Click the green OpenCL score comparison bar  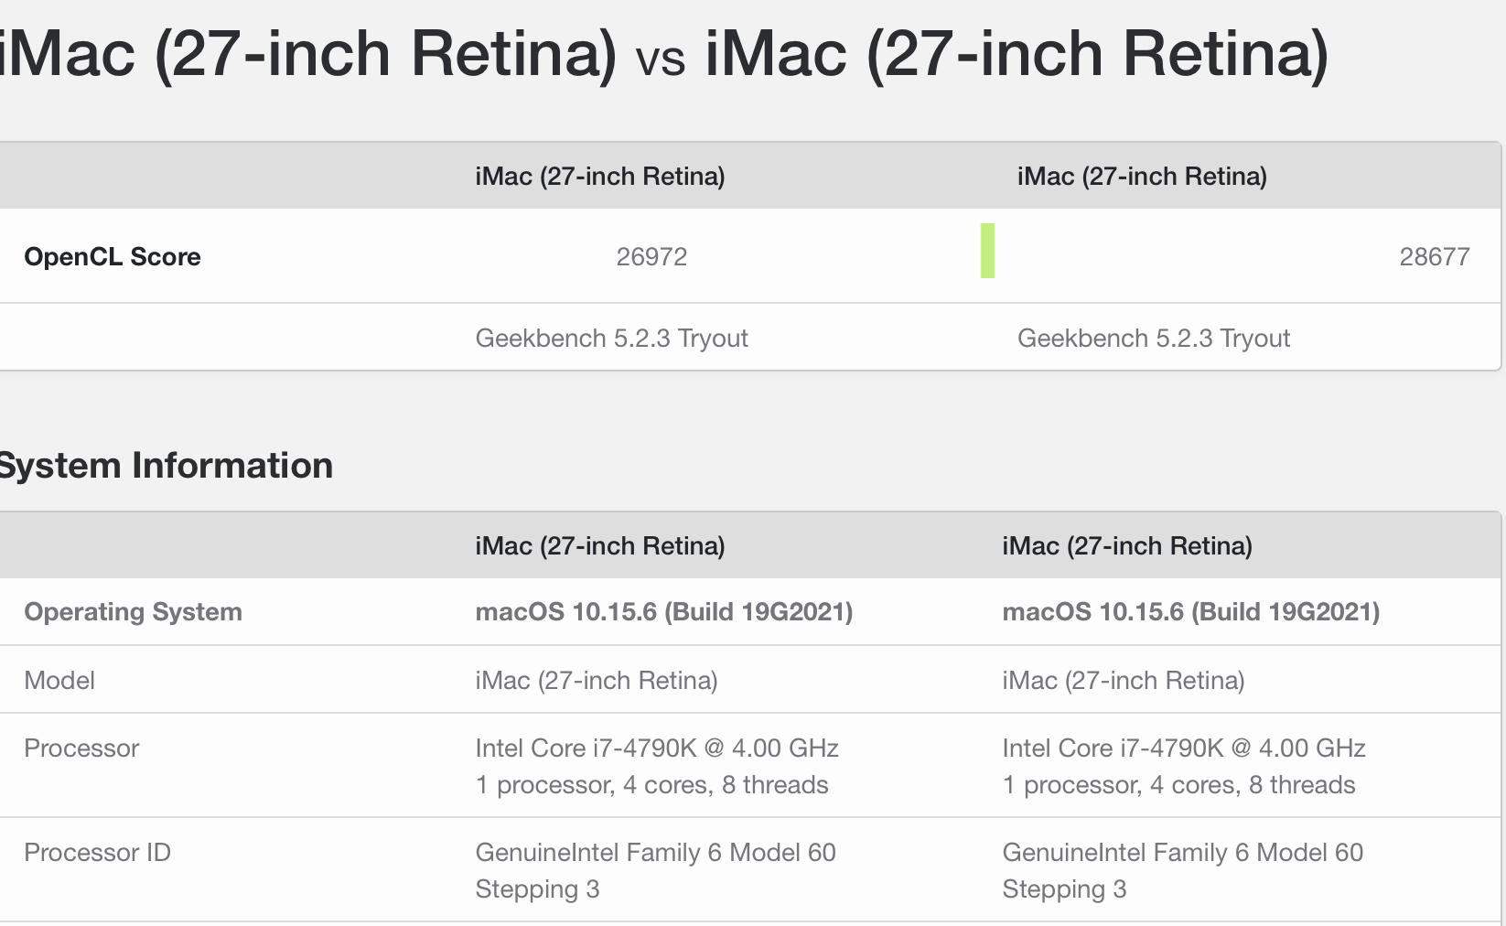(x=987, y=251)
